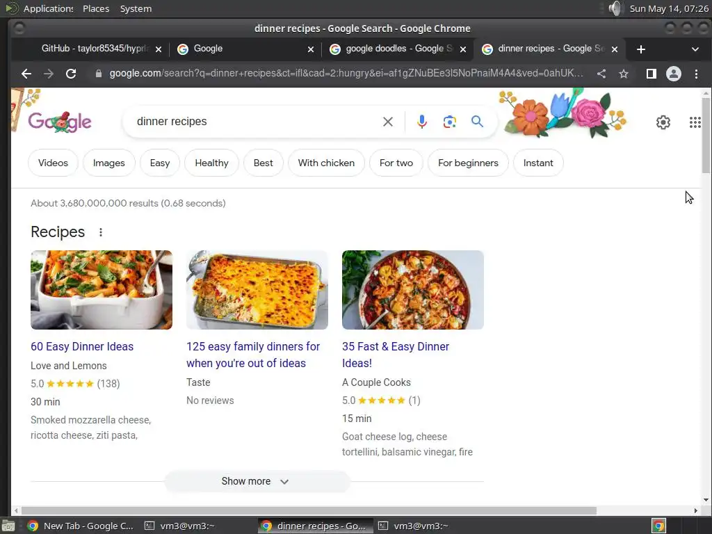
Task: Click the browser forward arrow
Action: [49, 74]
